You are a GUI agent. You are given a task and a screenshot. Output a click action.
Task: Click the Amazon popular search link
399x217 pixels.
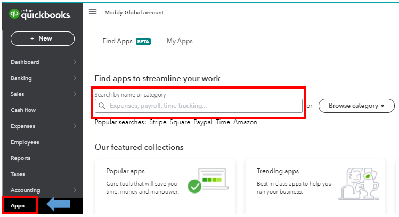tap(245, 122)
